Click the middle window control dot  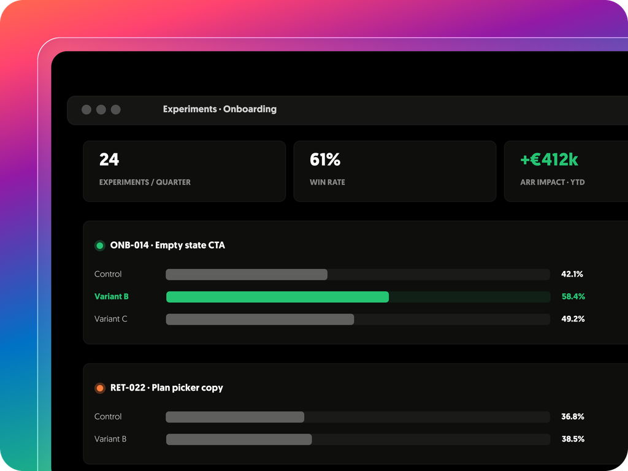pos(101,110)
